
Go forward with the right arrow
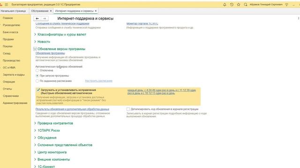pyautogui.click(x=45, y=19)
